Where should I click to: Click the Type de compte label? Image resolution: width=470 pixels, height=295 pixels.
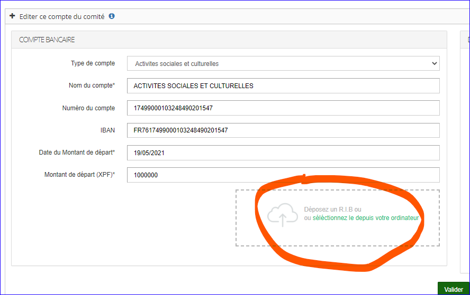click(x=93, y=63)
